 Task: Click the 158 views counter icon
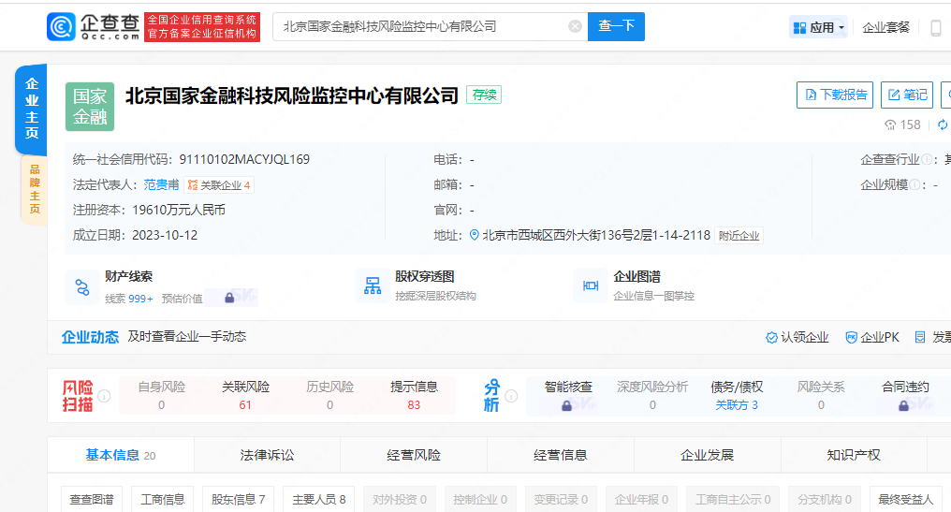[x=890, y=125]
